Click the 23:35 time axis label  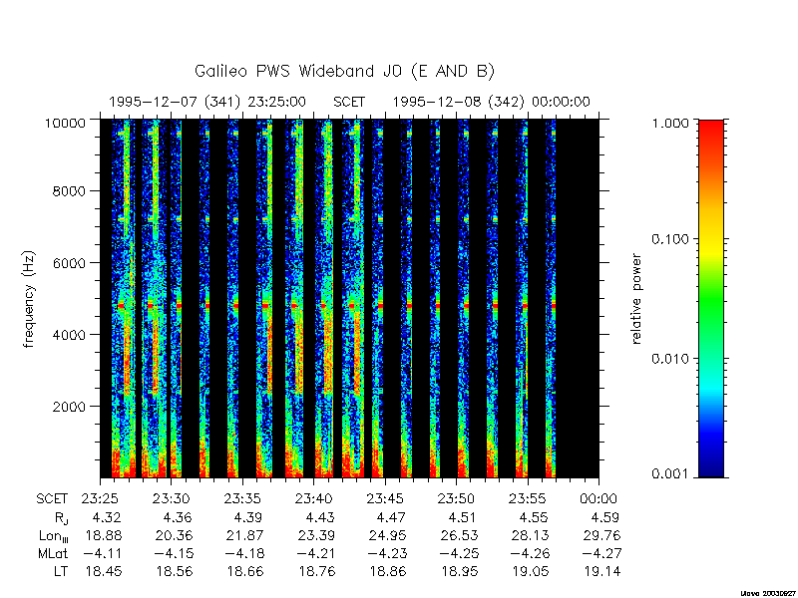pyautogui.click(x=242, y=498)
